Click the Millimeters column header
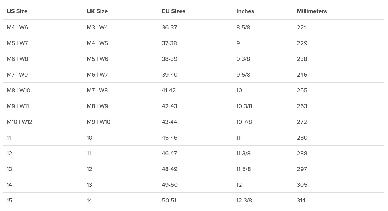The height and width of the screenshot is (211, 388). (311, 11)
